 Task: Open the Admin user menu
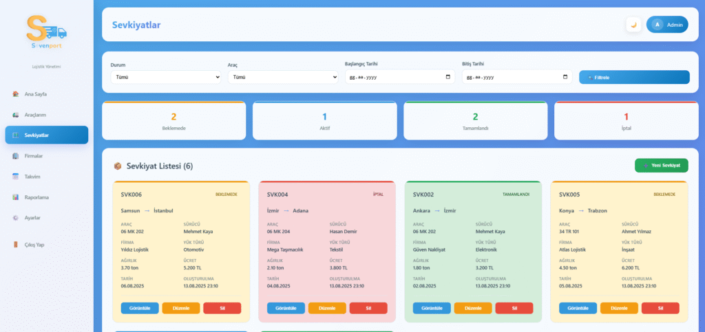coord(667,25)
